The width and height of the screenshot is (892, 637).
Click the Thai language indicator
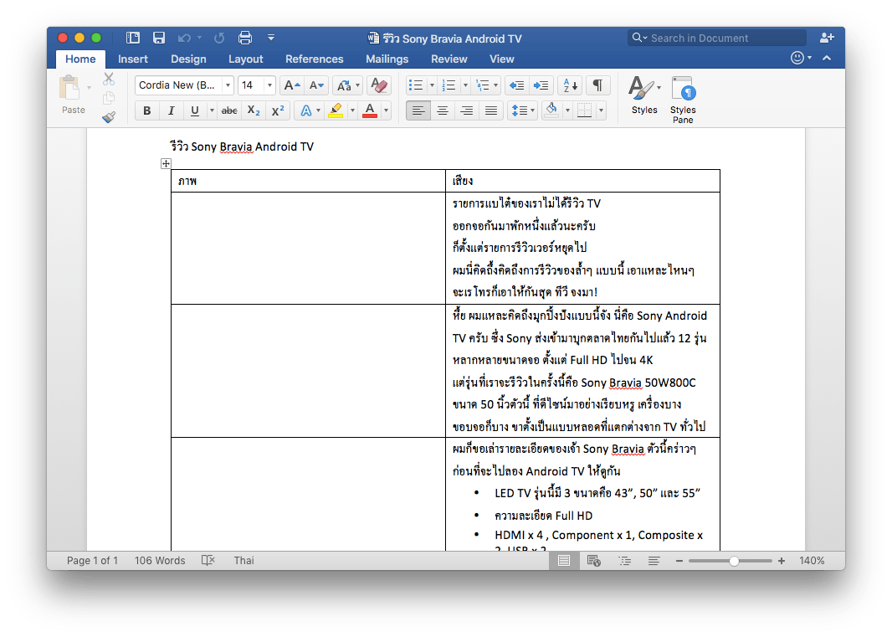pyautogui.click(x=244, y=561)
